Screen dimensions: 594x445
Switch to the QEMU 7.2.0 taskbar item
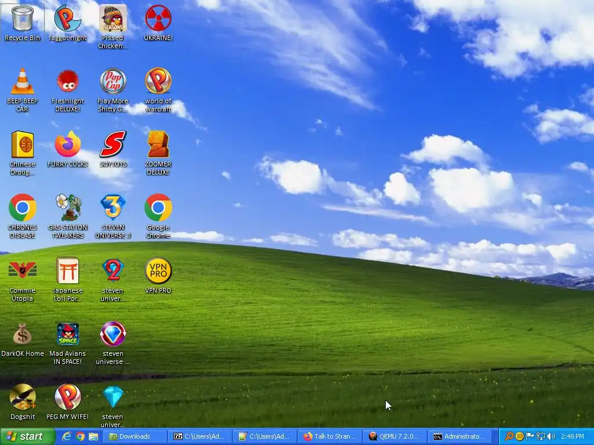click(394, 436)
